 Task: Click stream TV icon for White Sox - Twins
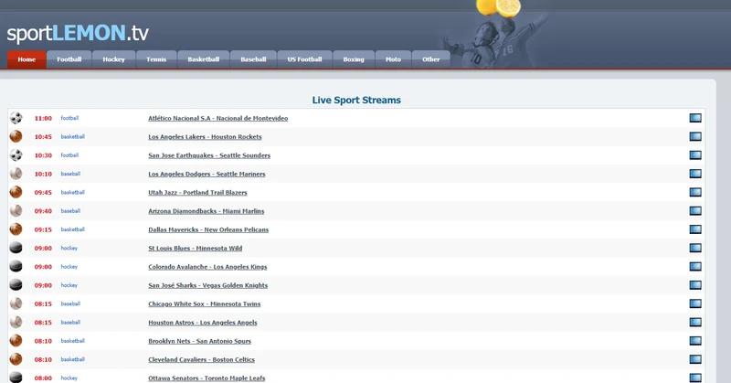695,303
